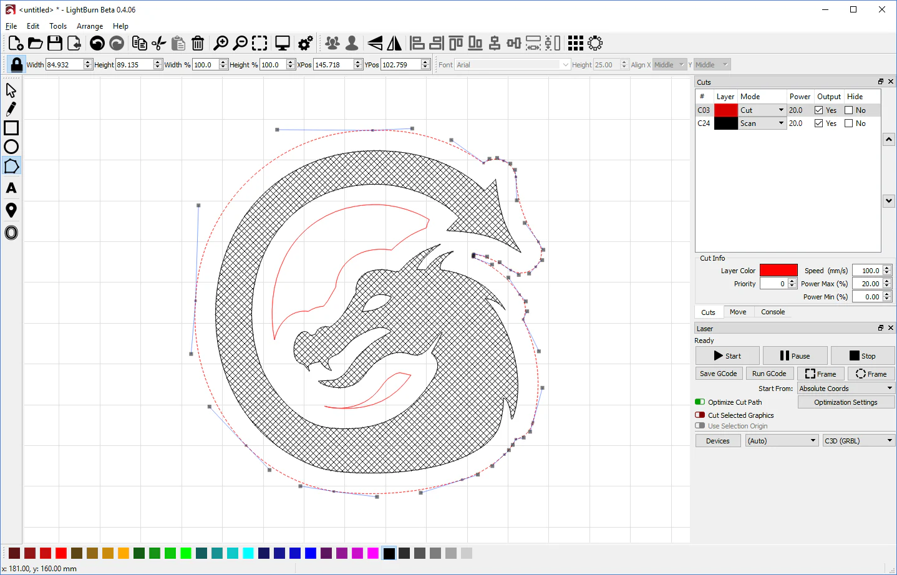
Task: Uncheck Output for the C03 red layer
Action: pos(818,110)
